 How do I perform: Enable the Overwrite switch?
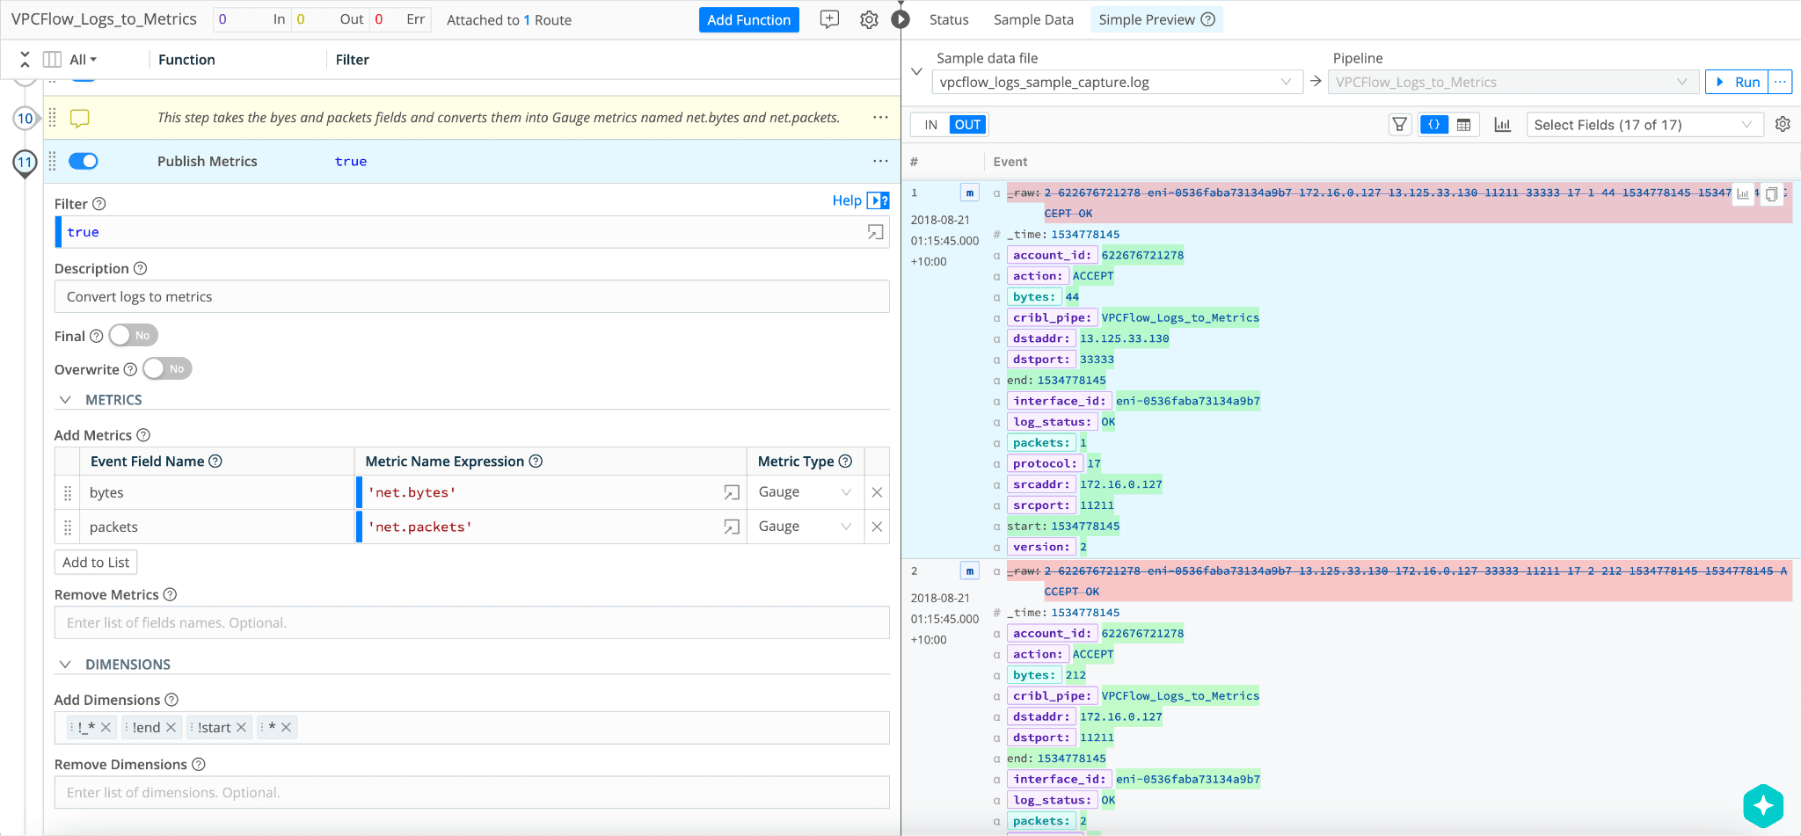click(x=167, y=369)
